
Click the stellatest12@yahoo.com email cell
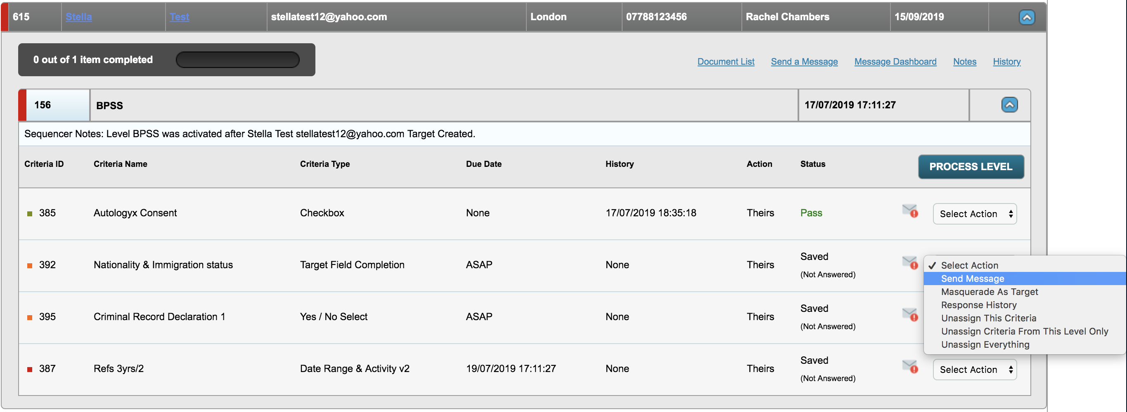396,16
